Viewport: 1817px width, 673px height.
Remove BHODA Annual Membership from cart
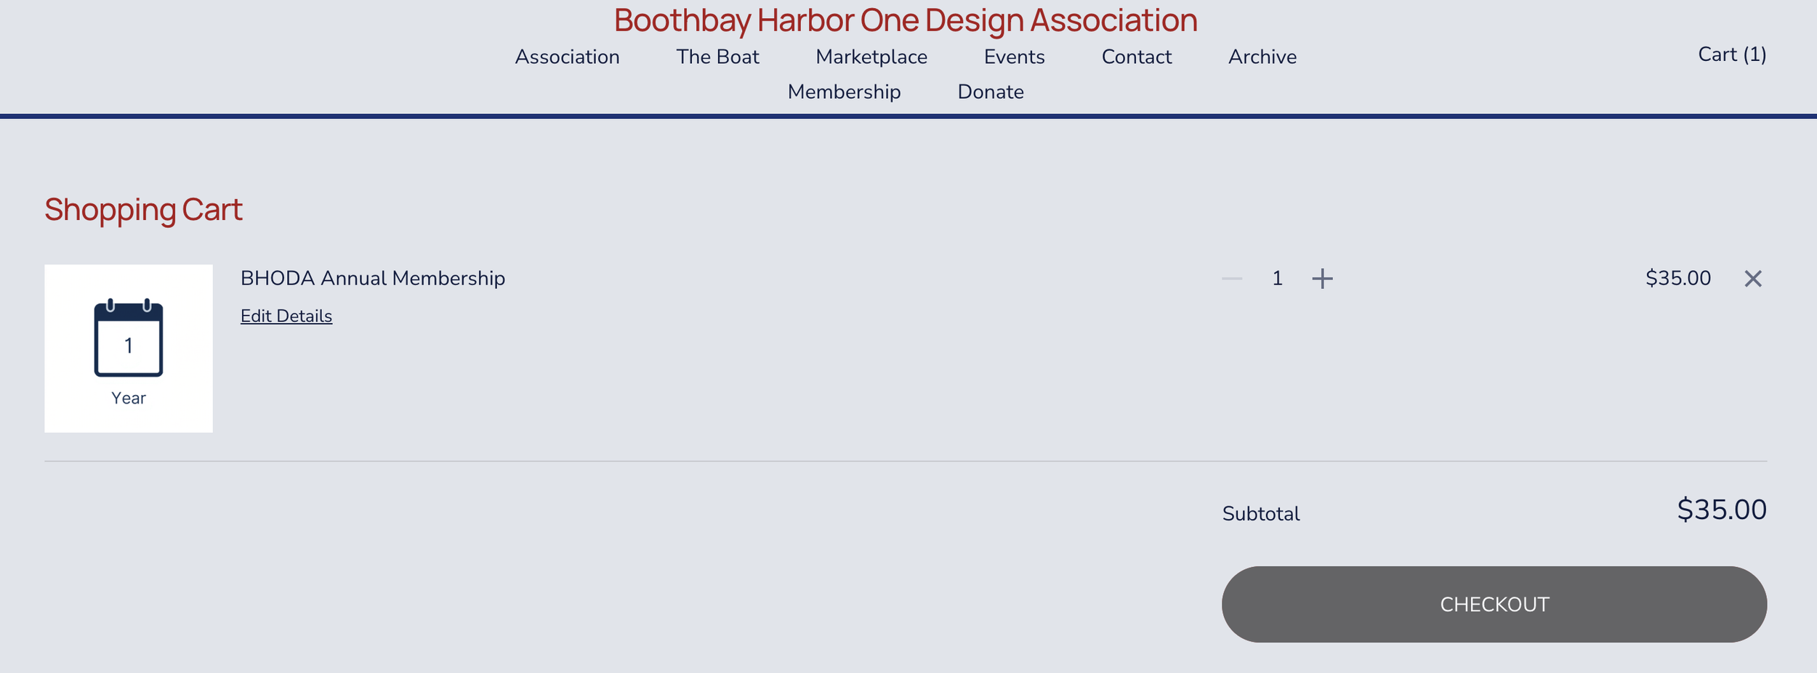click(x=1753, y=279)
